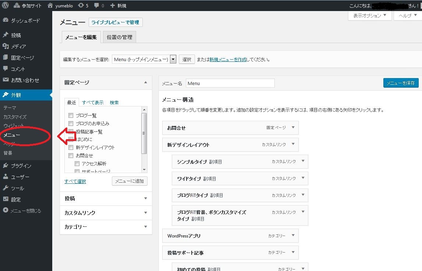This screenshot has width=422, height=271.
Task: Open the 設定 settings icon
Action: (x=6, y=199)
